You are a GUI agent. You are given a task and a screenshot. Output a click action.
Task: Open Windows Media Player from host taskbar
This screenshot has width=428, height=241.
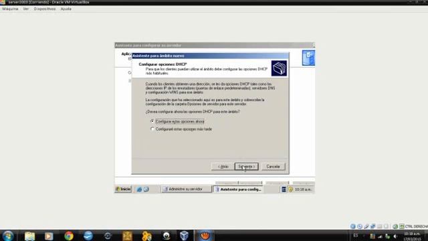tap(49, 236)
